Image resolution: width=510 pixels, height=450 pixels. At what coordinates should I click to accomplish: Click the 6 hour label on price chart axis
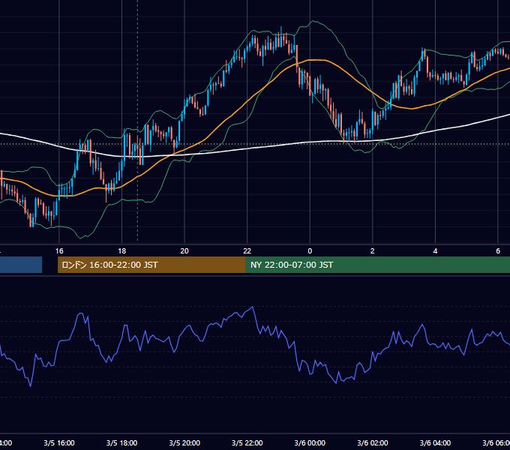click(x=498, y=251)
